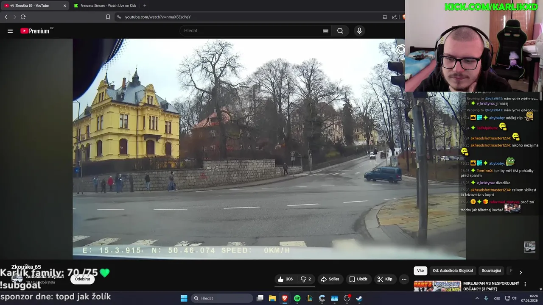This screenshot has height=305, width=543.
Task: Open more actions three-dot menu below the video
Action: coord(404,279)
